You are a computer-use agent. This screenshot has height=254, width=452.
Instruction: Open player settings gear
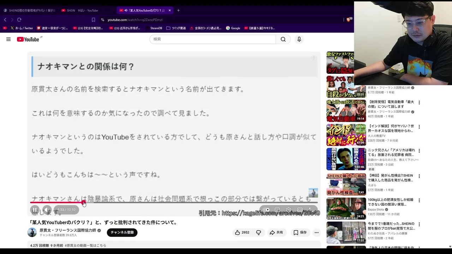289,210
